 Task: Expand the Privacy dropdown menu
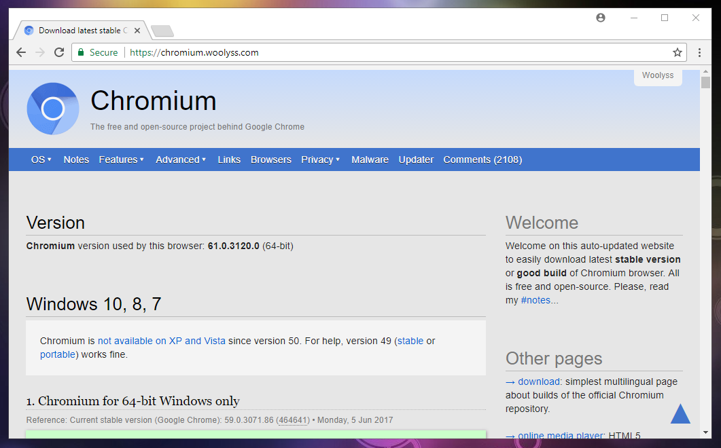coord(321,160)
